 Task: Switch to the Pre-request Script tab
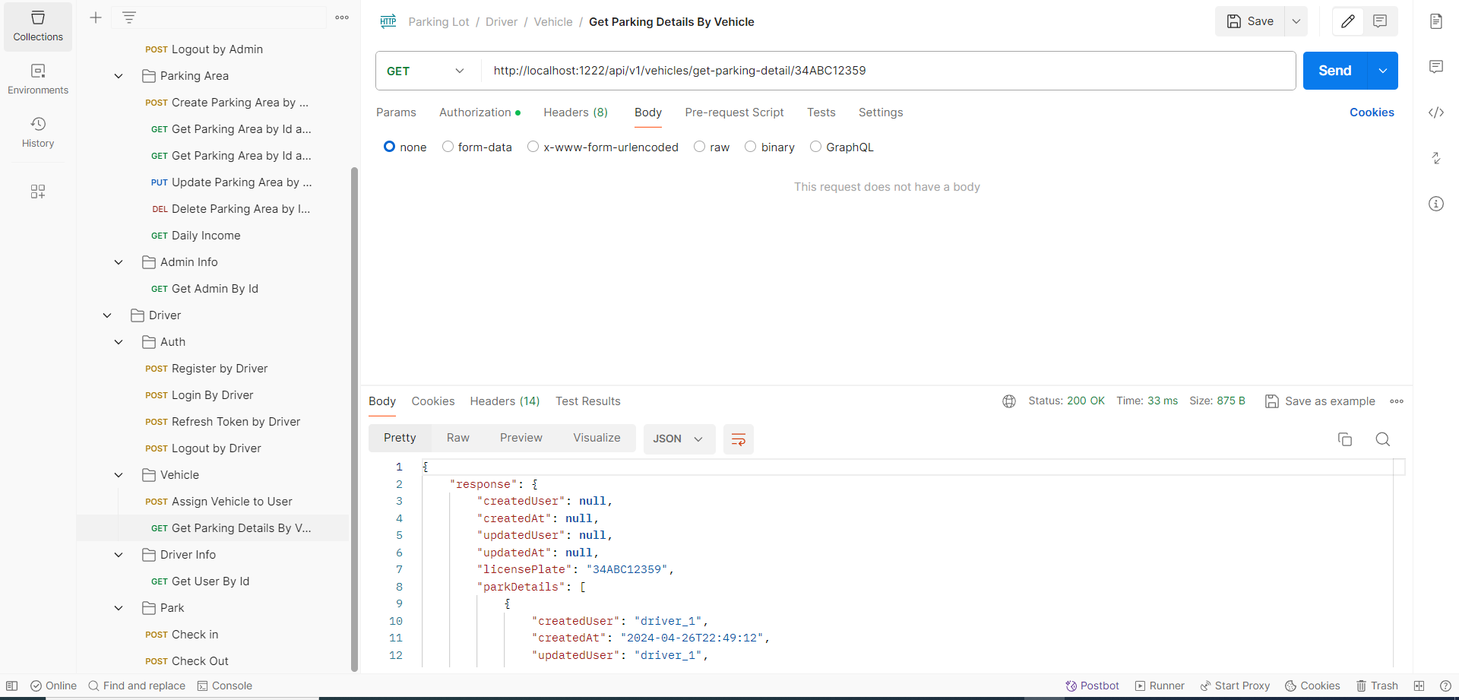click(x=734, y=112)
